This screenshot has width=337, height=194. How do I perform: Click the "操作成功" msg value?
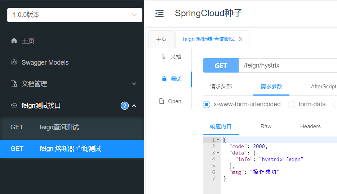pyautogui.click(x=265, y=172)
